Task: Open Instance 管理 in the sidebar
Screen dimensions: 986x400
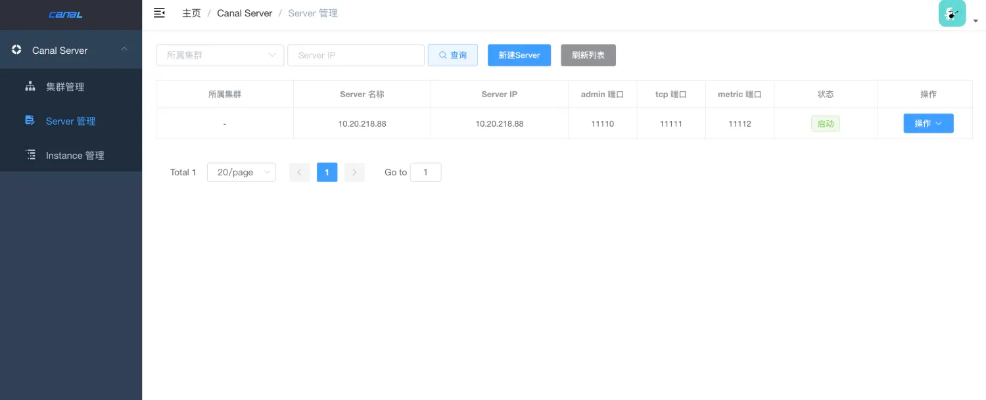Action: (71, 155)
